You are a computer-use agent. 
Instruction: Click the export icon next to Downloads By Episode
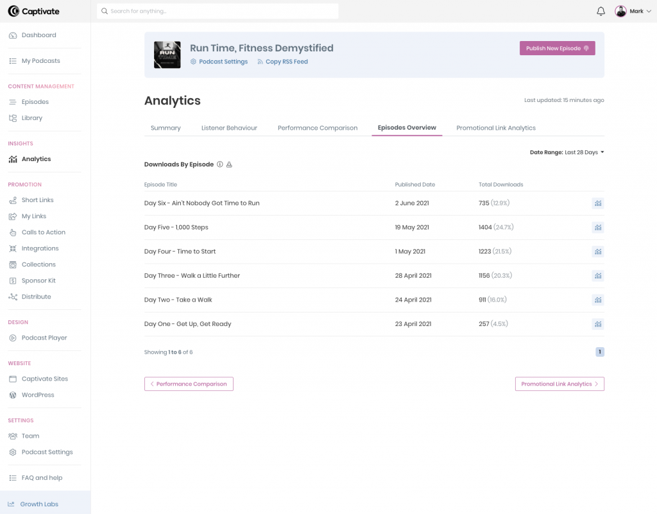(230, 164)
